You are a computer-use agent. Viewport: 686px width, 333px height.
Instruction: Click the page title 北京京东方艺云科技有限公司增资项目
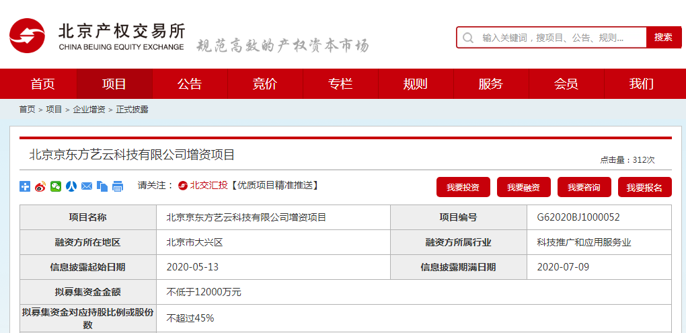pos(132,155)
